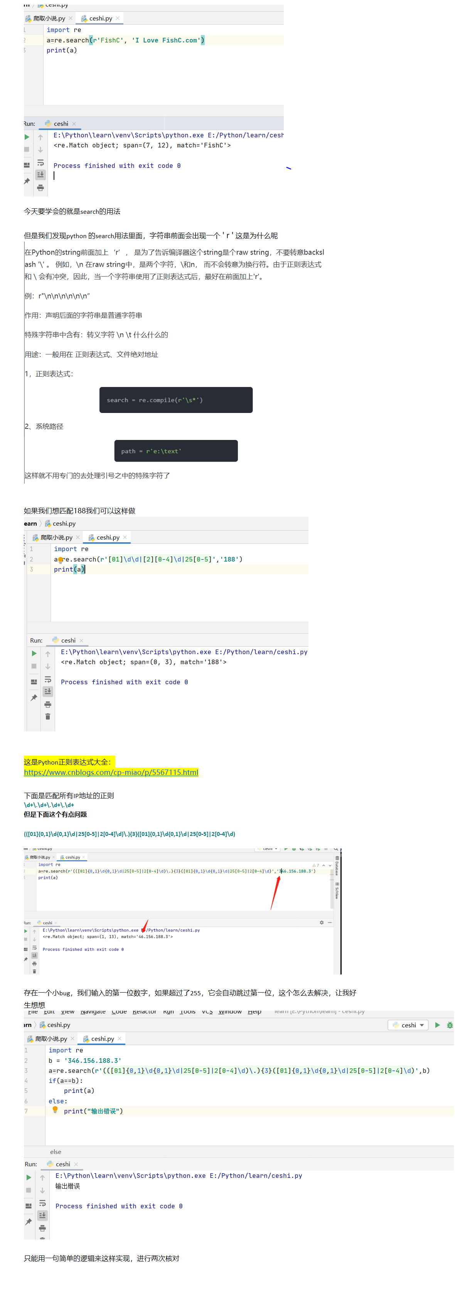Viewport: 455px width, 1289px height.
Task: Click the path = r'e:\text' code block
Action: coord(176,451)
